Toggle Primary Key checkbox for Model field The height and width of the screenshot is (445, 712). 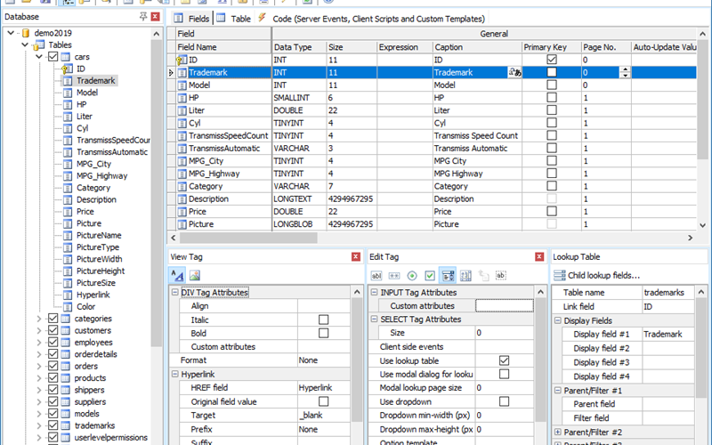tap(552, 85)
